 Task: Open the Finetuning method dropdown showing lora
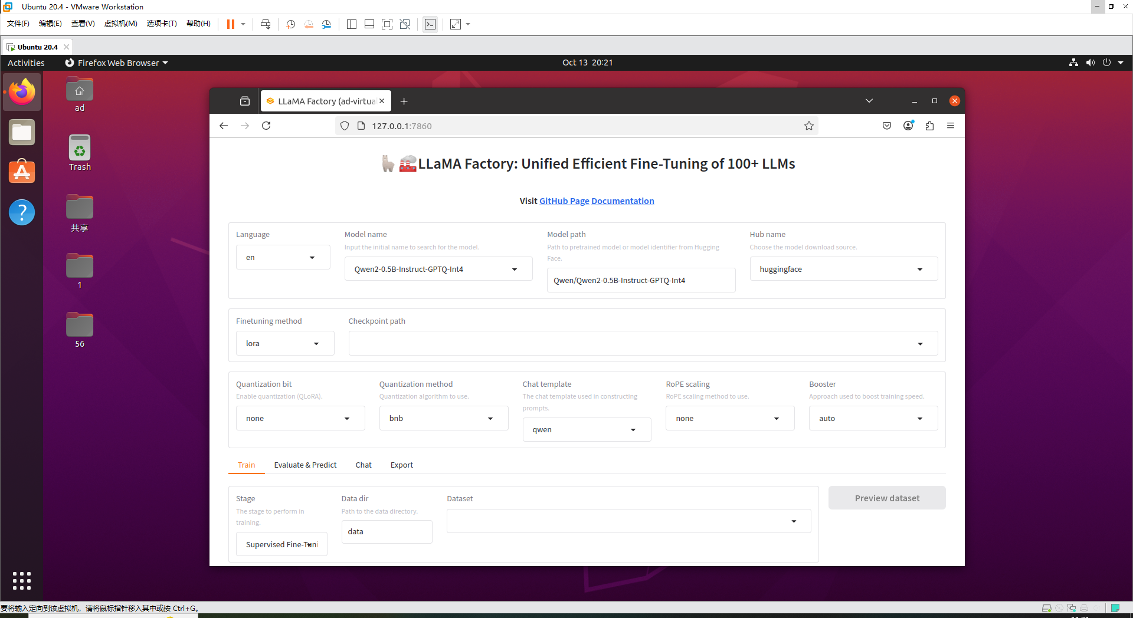point(285,343)
